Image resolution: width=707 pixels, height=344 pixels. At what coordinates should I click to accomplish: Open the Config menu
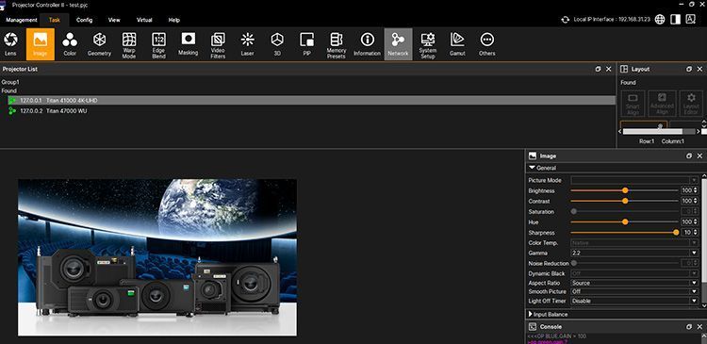(x=84, y=20)
